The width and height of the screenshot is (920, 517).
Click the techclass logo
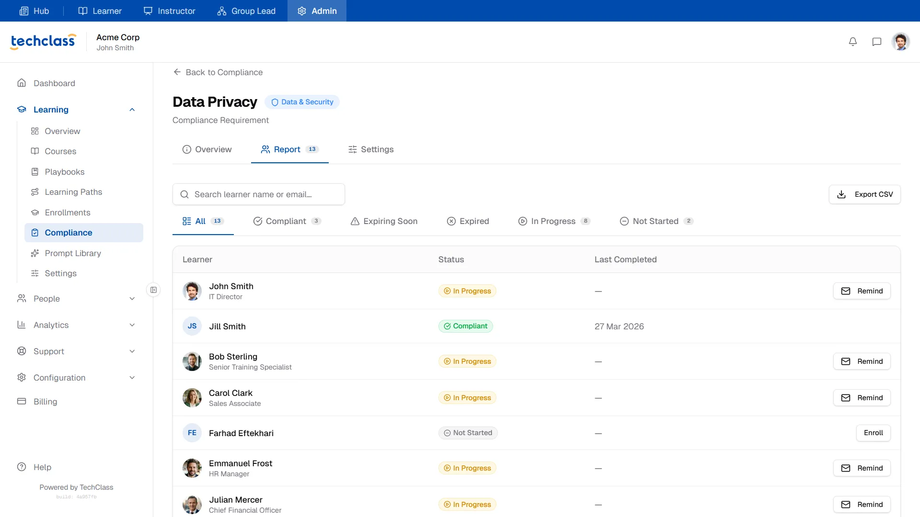point(43,42)
